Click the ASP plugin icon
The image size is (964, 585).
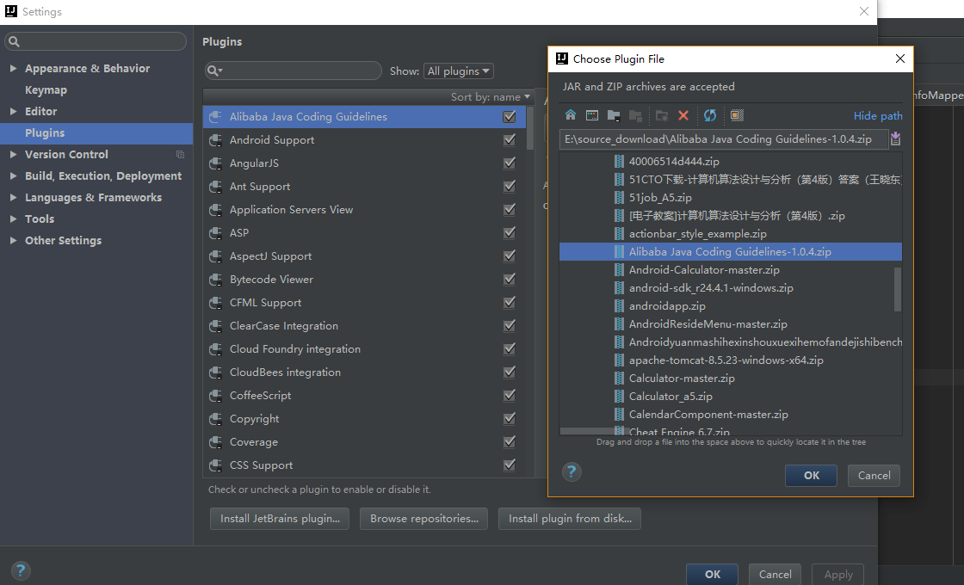215,233
